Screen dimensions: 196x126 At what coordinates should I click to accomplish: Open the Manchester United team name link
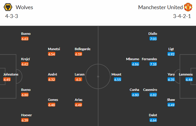click(160, 7)
